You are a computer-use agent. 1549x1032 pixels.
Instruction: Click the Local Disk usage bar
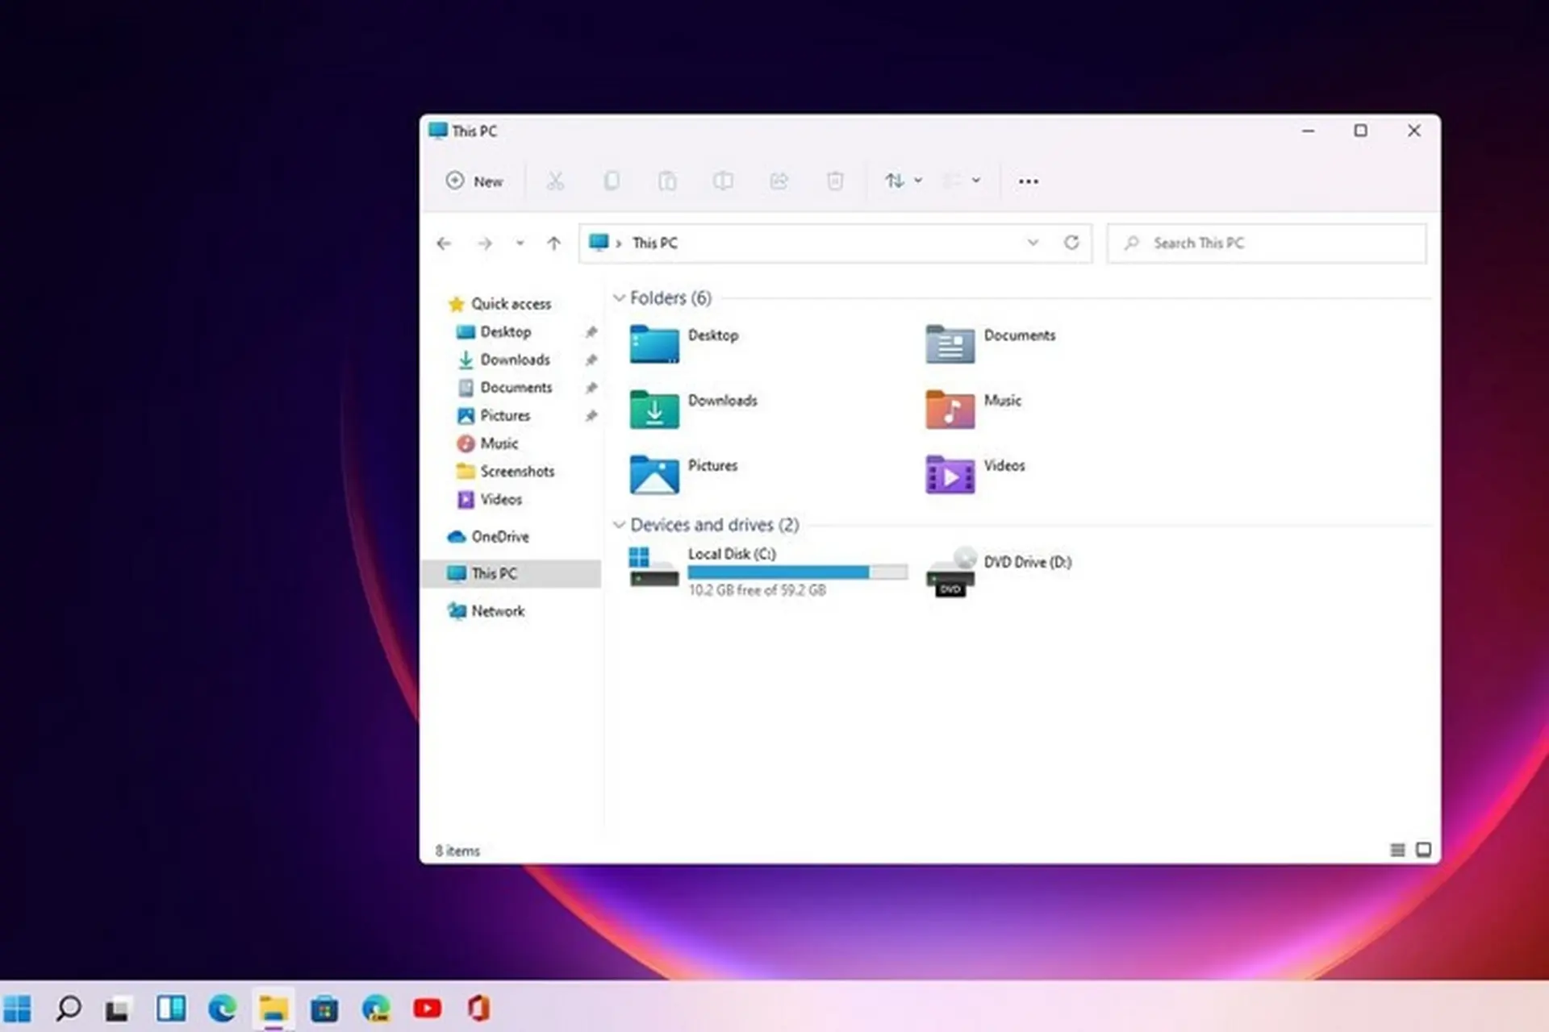pyautogui.click(x=797, y=572)
